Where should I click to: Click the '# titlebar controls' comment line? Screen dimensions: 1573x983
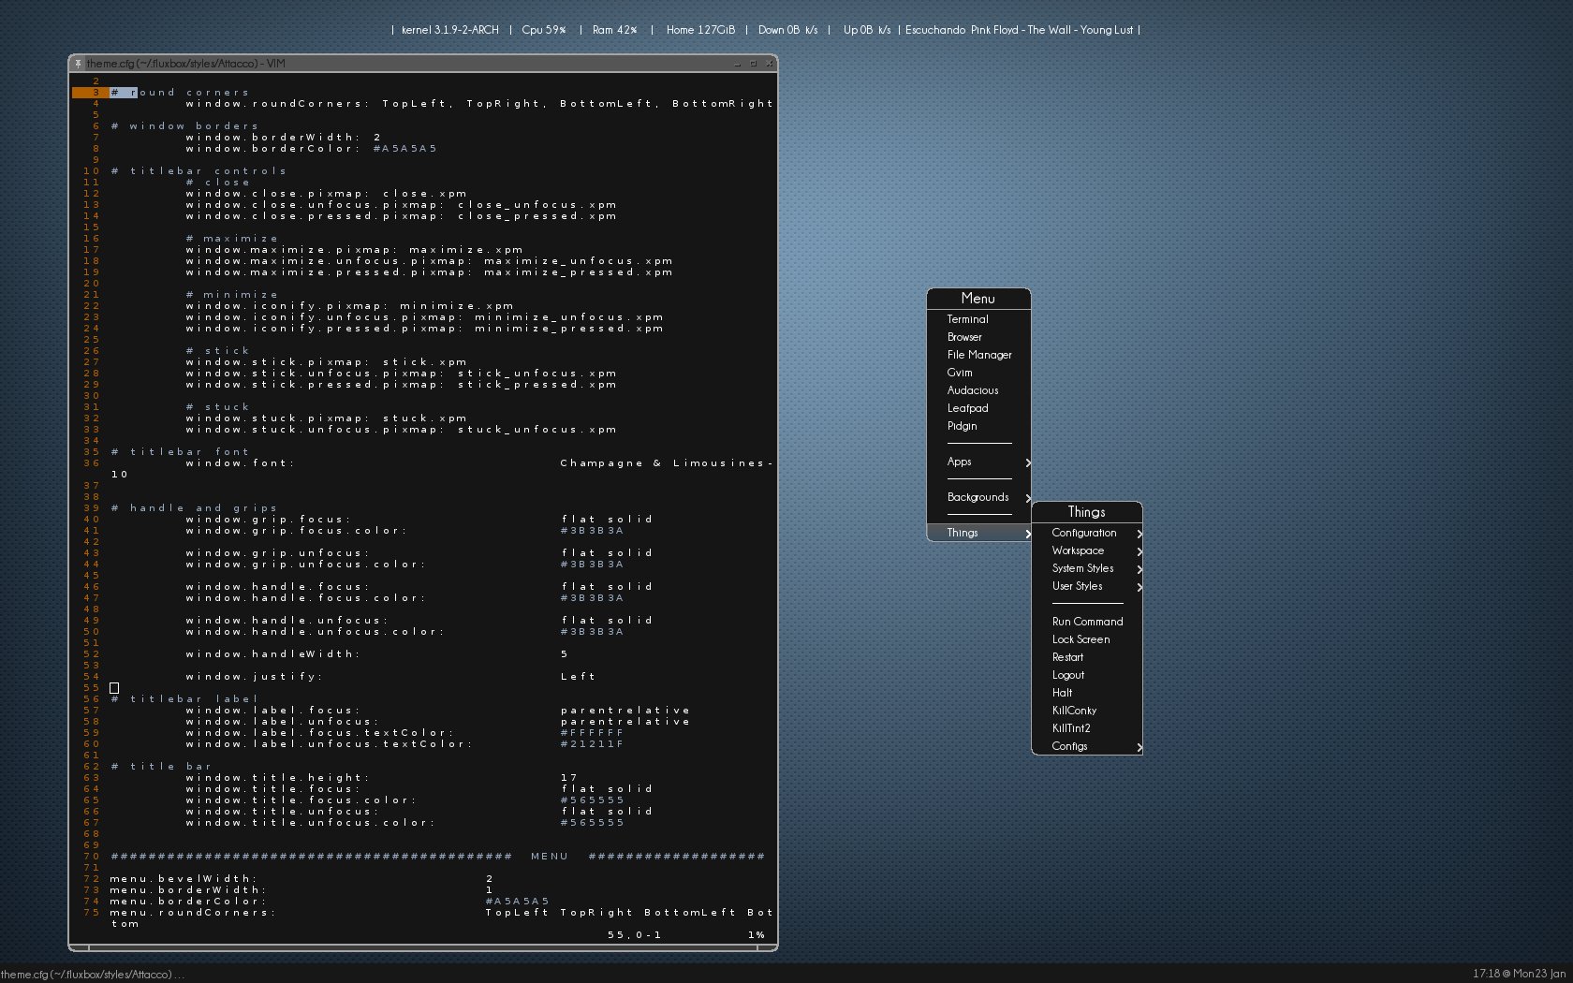198,171
